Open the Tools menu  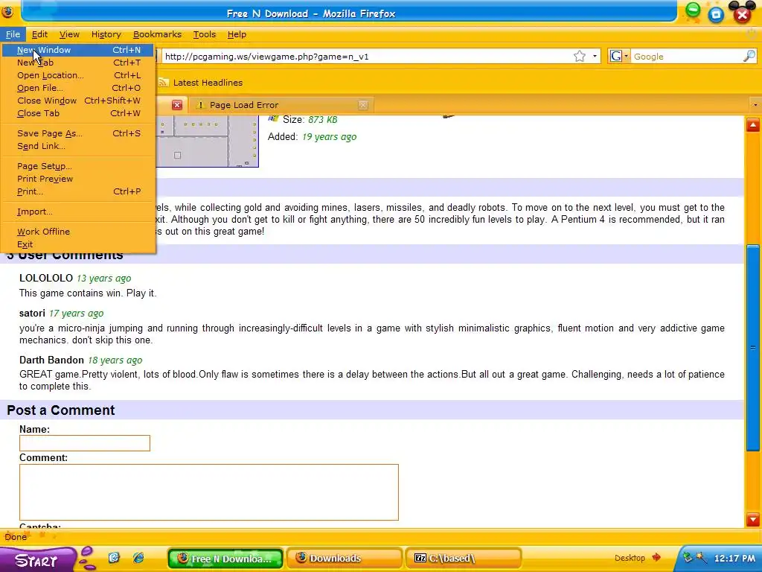[204, 34]
